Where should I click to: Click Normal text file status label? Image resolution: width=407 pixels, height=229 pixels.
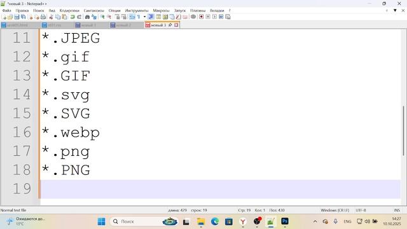pyautogui.click(x=13, y=211)
